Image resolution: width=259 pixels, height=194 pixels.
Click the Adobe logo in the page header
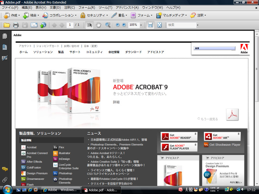244,49
